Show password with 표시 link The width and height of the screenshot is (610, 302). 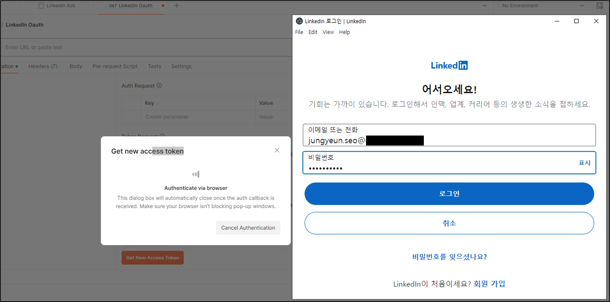coord(584,163)
